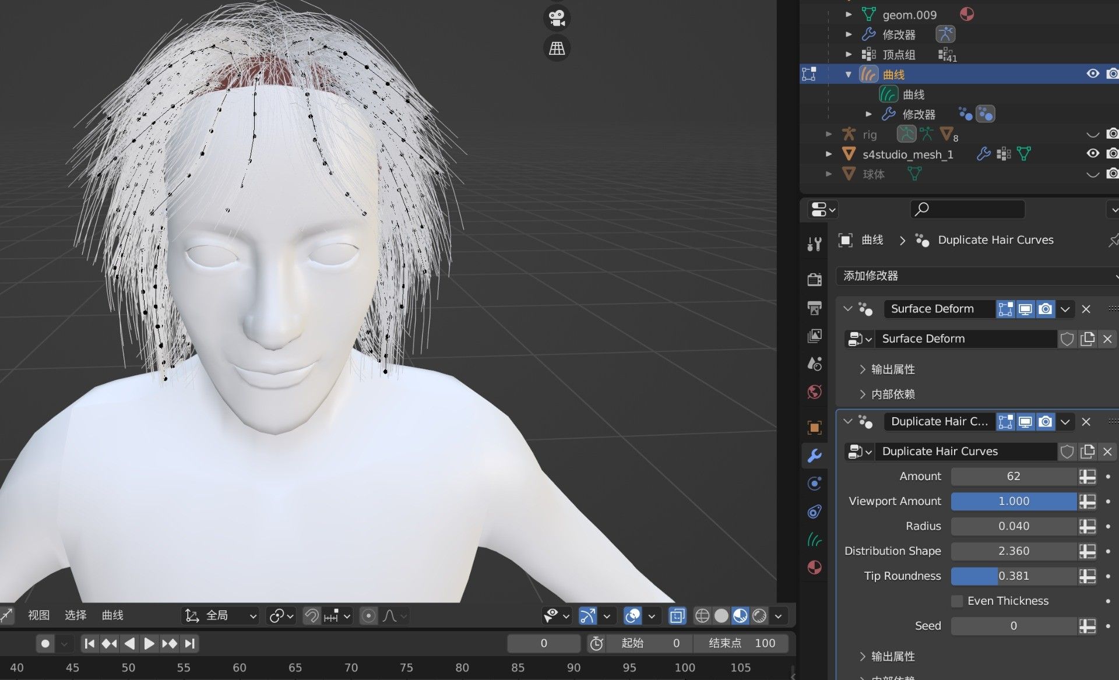The image size is (1119, 680).
Task: Jump to next keyframe
Action: [170, 643]
